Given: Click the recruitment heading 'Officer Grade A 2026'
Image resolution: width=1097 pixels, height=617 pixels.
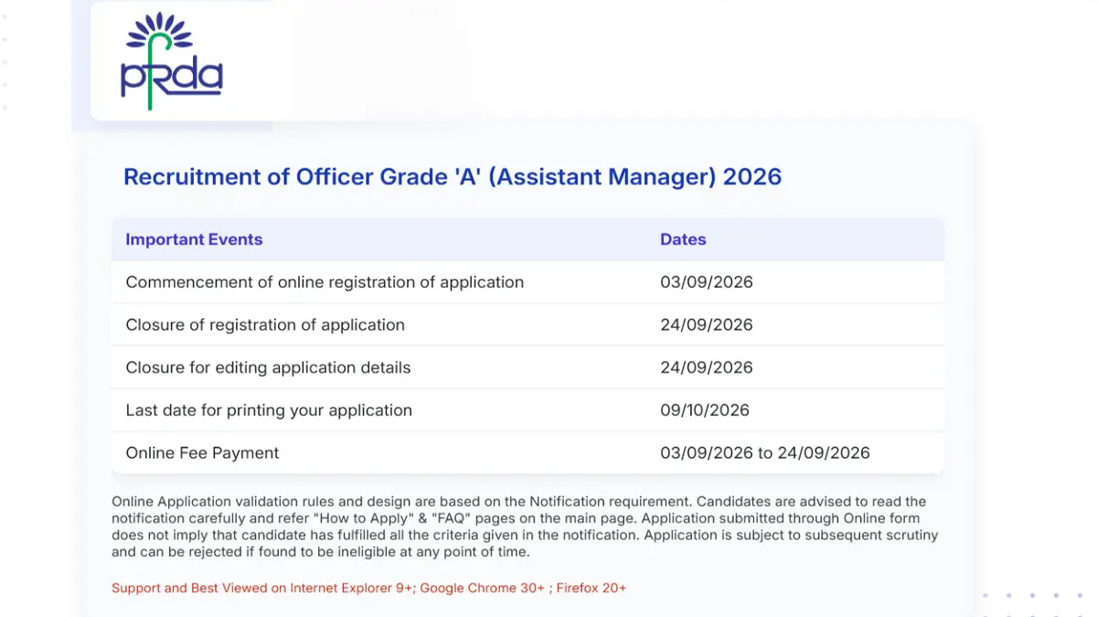Looking at the screenshot, I should coord(453,176).
